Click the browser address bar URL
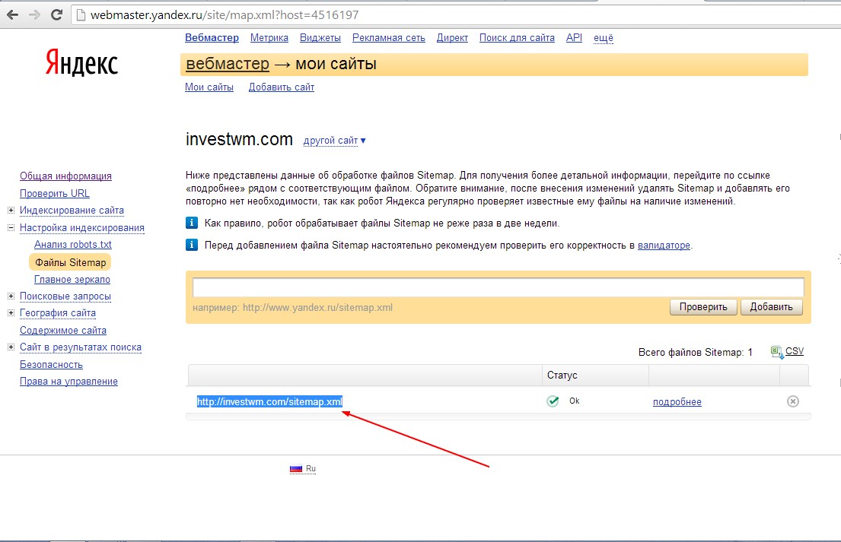Viewport: 841px width, 542px height. point(225,15)
